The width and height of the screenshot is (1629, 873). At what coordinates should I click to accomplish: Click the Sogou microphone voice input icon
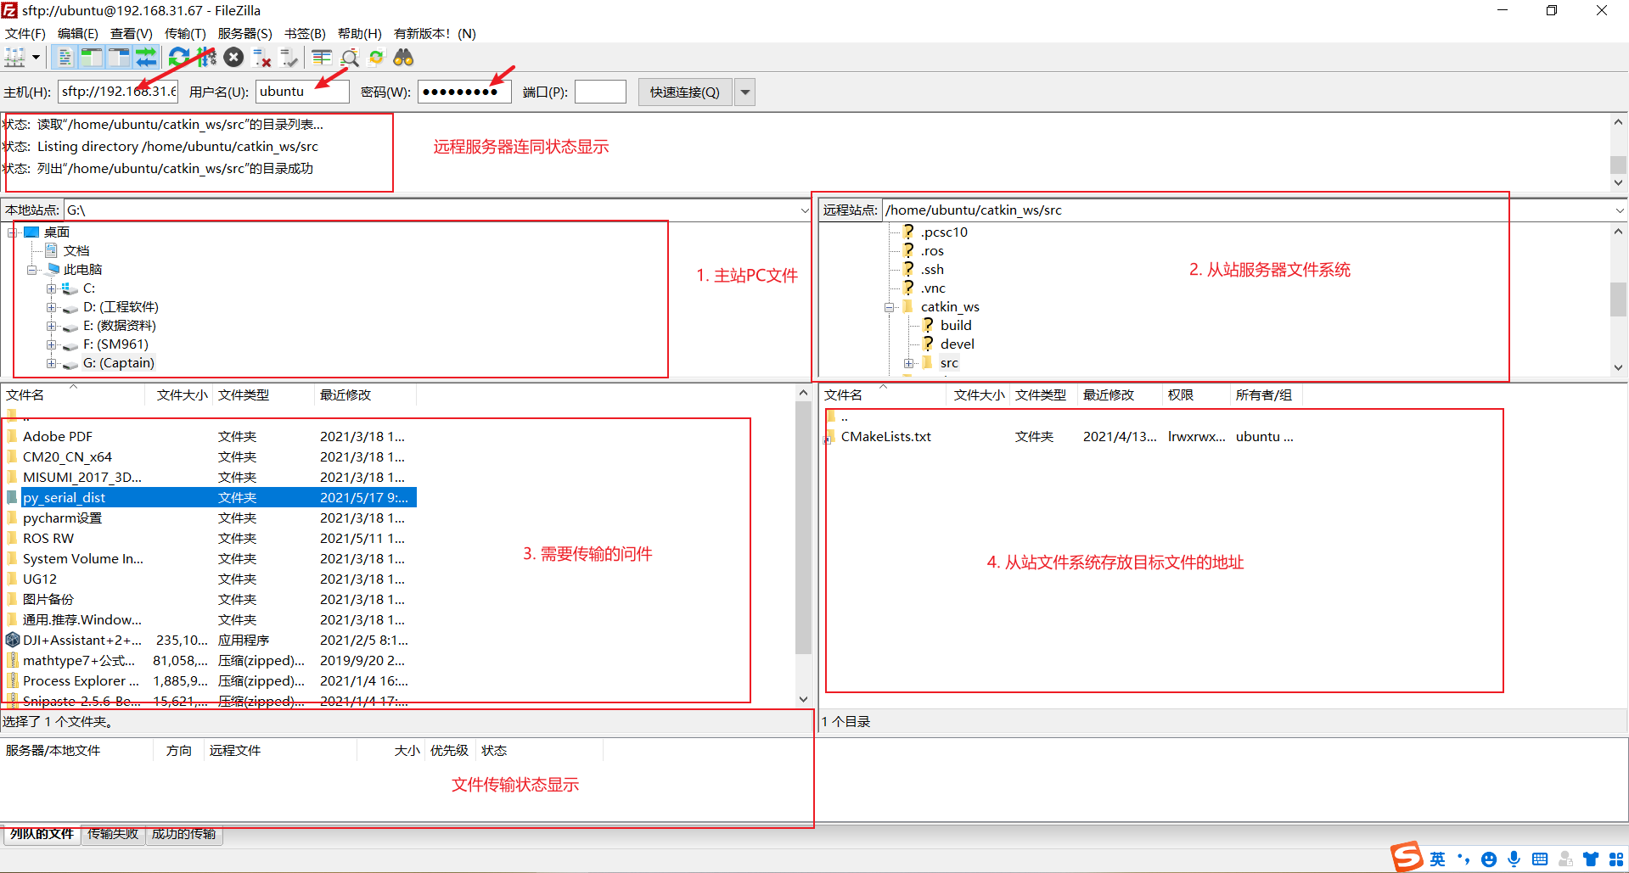tap(1514, 859)
